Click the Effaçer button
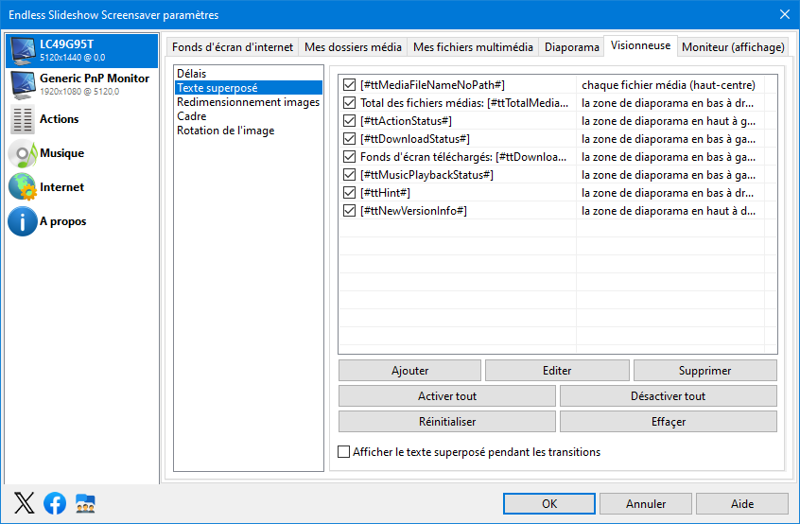This screenshot has height=524, width=800. point(669,422)
